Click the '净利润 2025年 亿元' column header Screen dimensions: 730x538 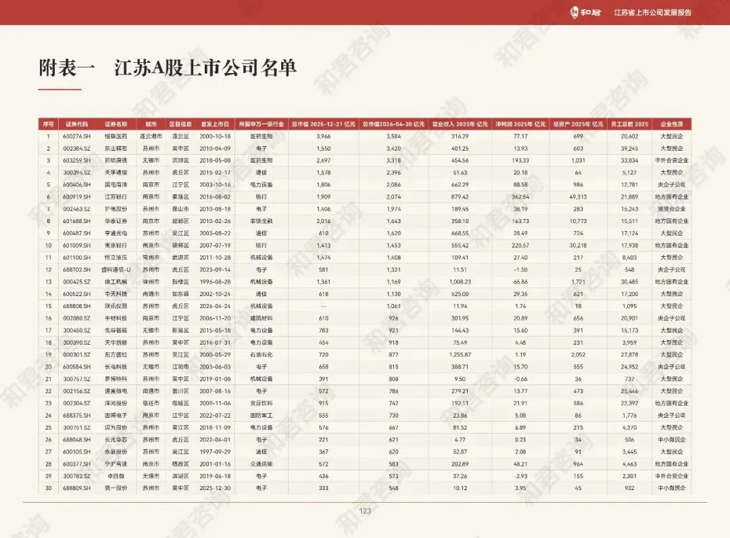pyautogui.click(x=520, y=124)
